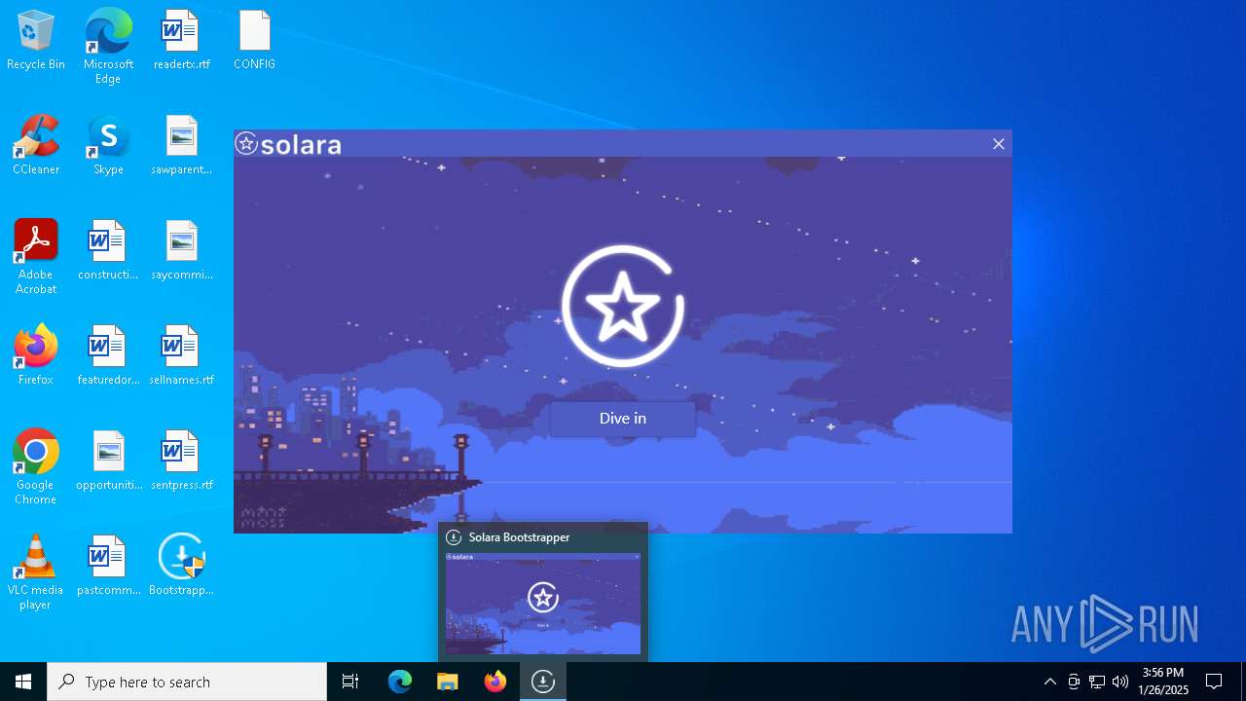Select the CCleaner desktop shortcut
This screenshot has height=701, width=1246.
coord(36,145)
